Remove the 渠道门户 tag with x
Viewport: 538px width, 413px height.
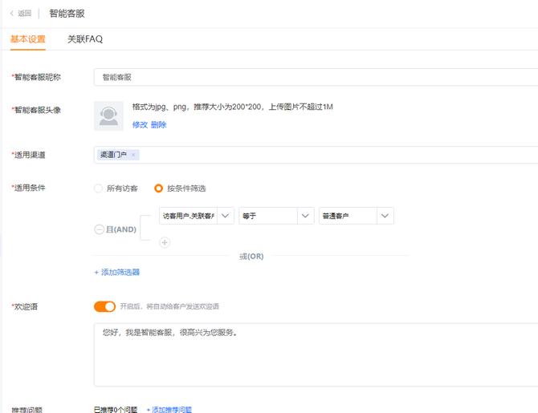tap(133, 155)
